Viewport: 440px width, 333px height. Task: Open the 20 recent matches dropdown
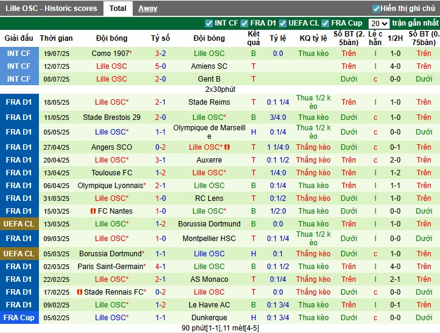coord(379,23)
